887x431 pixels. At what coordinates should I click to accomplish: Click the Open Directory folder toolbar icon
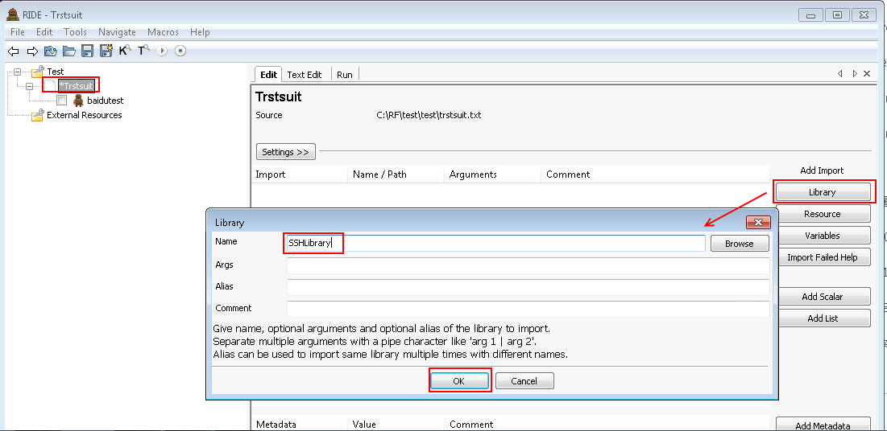click(x=69, y=51)
